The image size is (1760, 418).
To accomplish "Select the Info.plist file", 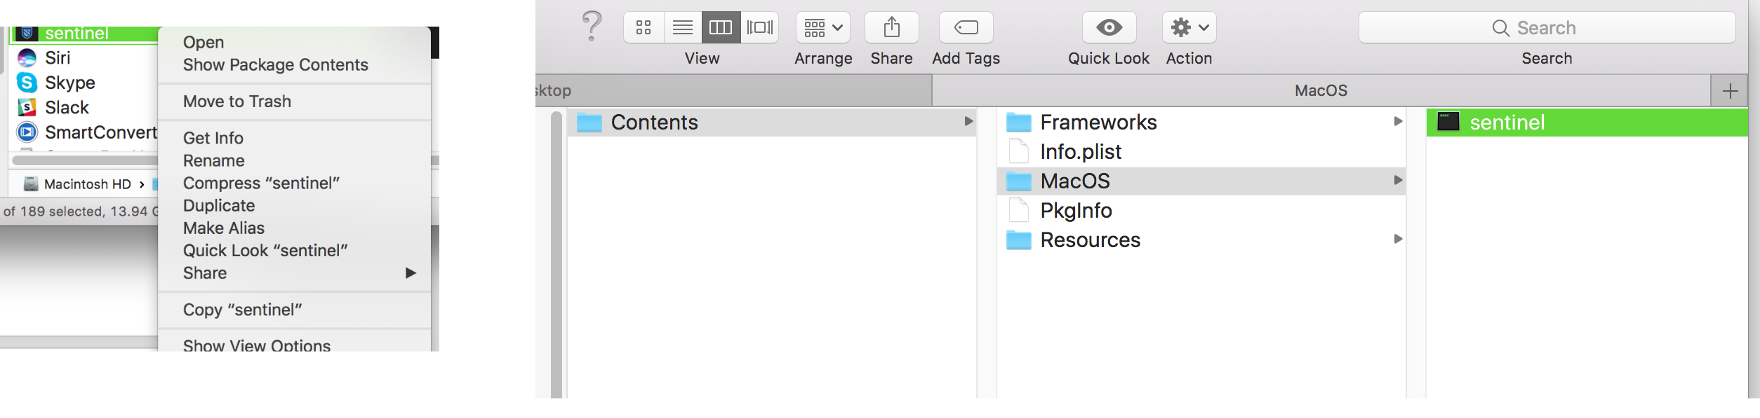I will [1080, 152].
